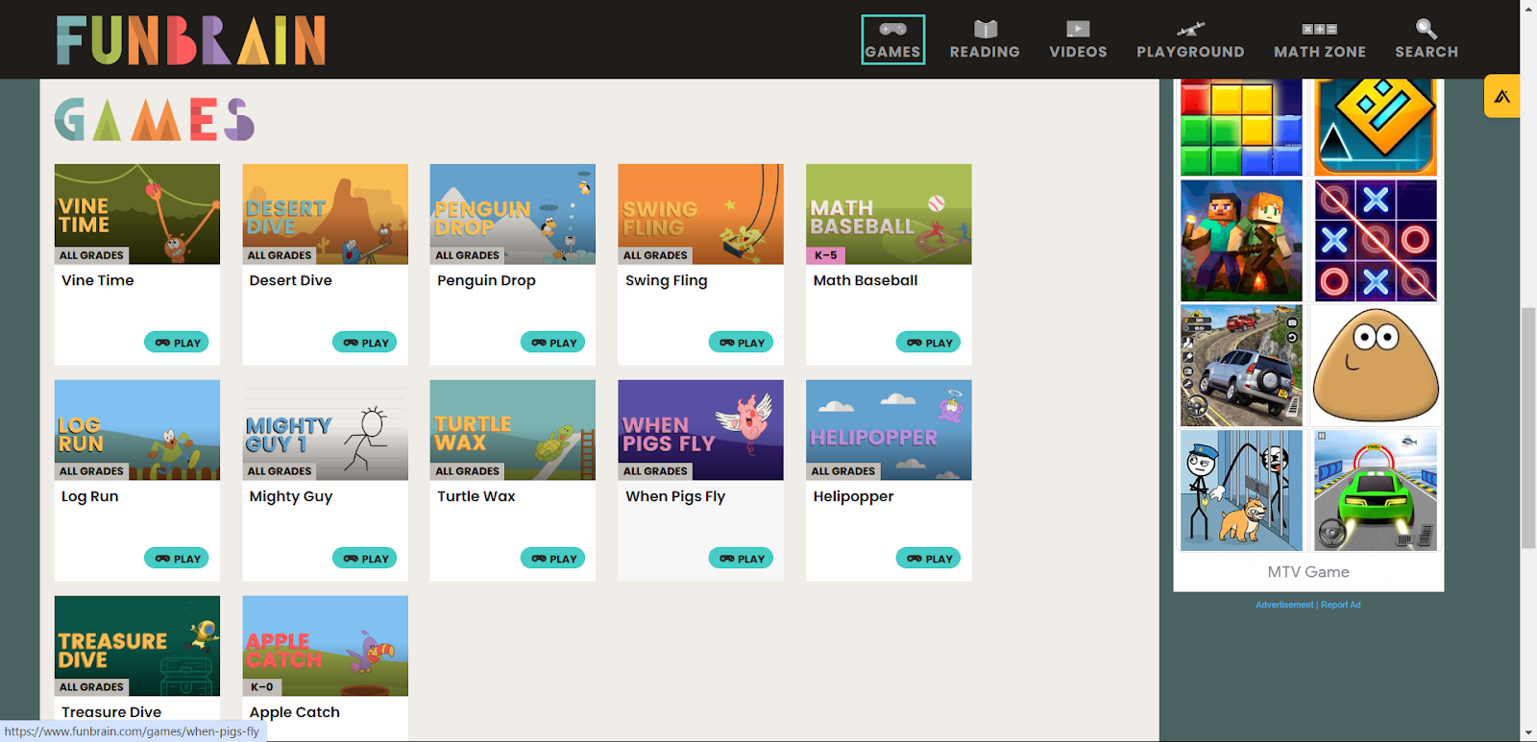Go to Videos via the play icon
The width and height of the screenshot is (1537, 742).
1078,39
